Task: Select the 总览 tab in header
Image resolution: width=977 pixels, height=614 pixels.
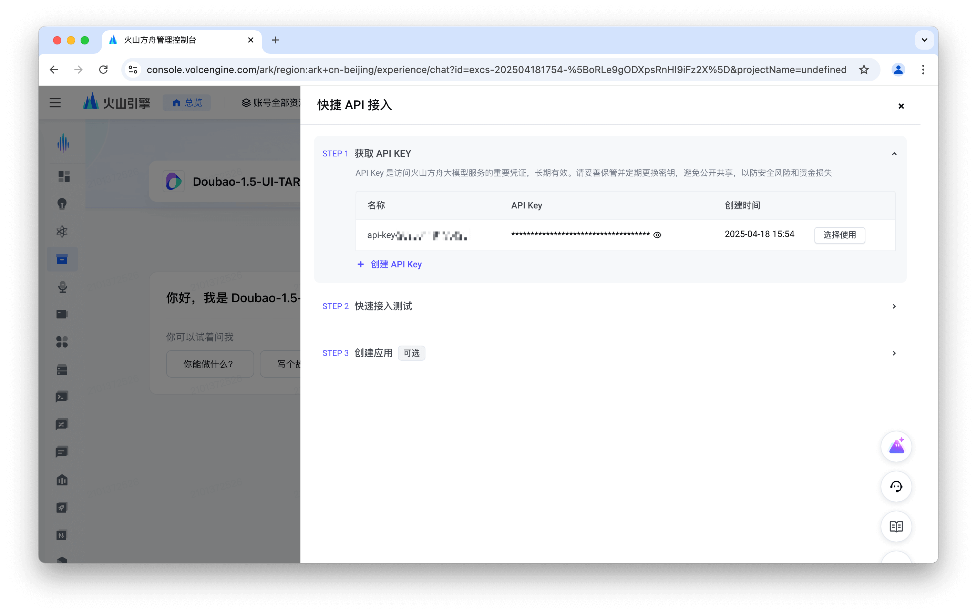Action: 187,103
